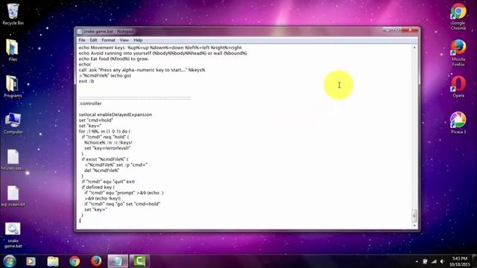The image size is (477, 268).
Task: Maximize the Notepad window
Action: coord(397,30)
